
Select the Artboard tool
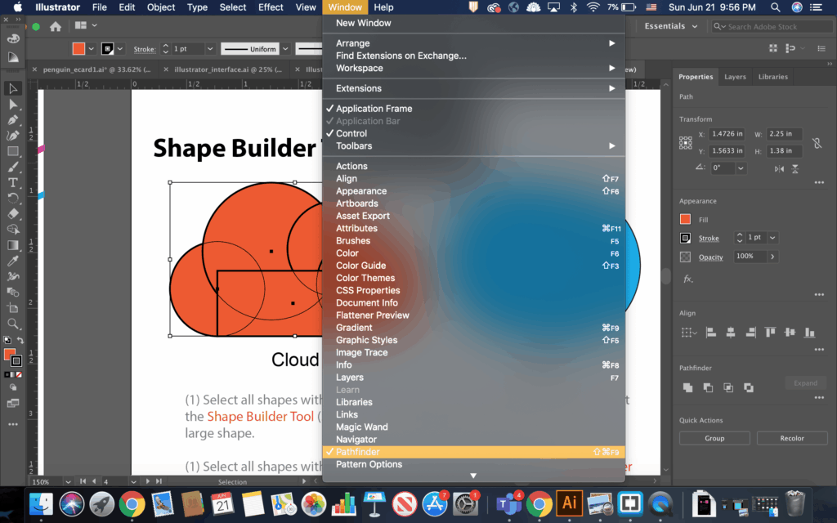pos(13,308)
